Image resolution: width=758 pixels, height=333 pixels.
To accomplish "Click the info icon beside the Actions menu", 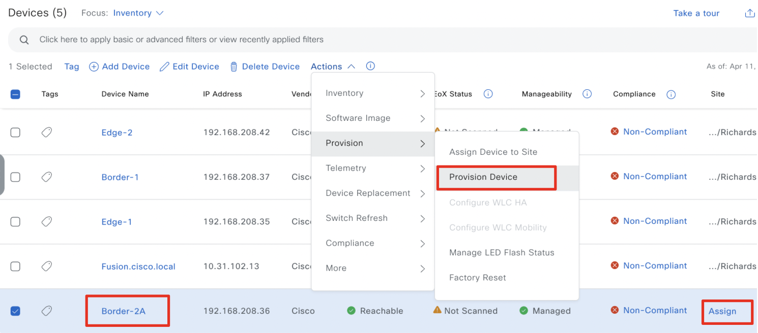I will (x=370, y=66).
